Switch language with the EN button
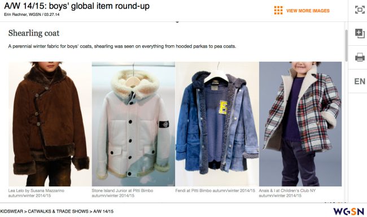The width and height of the screenshot is (367, 217). click(360, 81)
